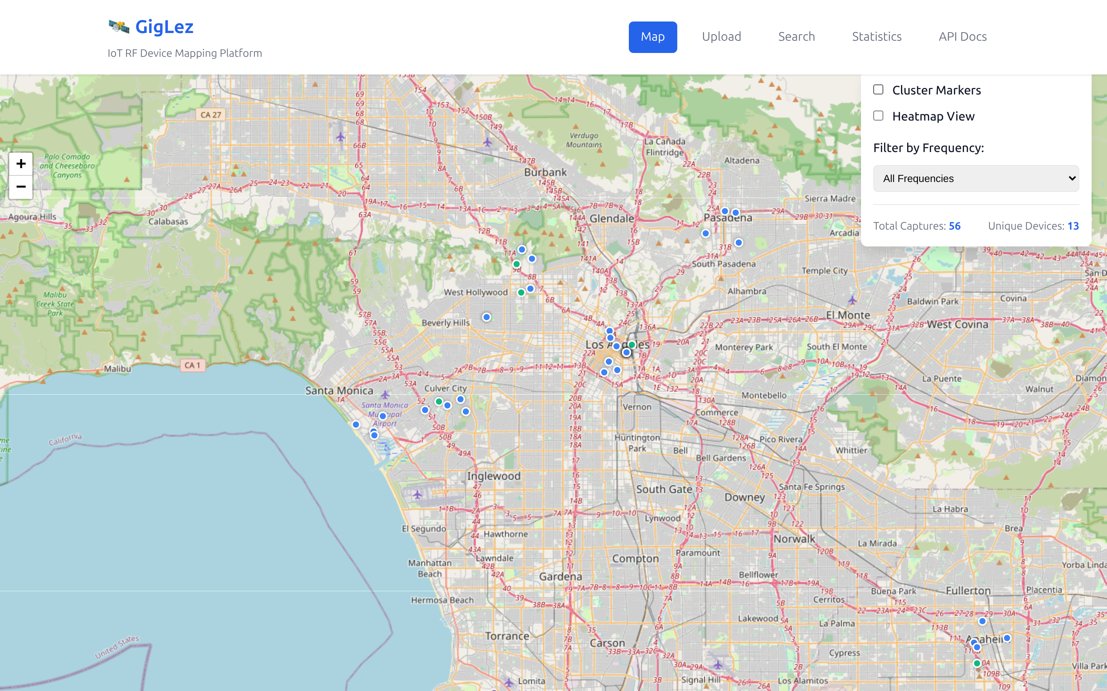This screenshot has height=691, width=1107.
Task: Click the blue marker south of Pasadena label, left
Action: click(x=706, y=233)
